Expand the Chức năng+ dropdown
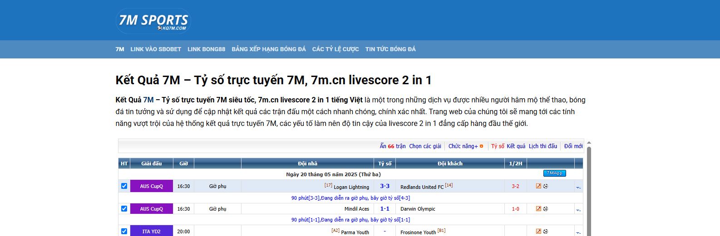Image resolution: width=720 pixels, height=236 pixels. point(465,146)
